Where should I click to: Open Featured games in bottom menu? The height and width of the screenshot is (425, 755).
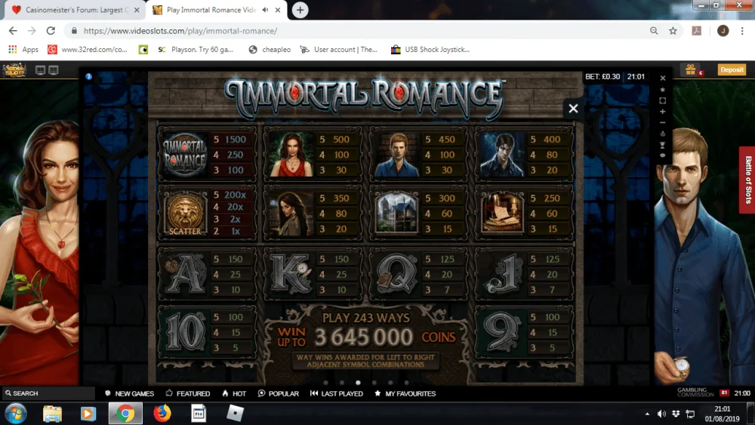[188, 393]
